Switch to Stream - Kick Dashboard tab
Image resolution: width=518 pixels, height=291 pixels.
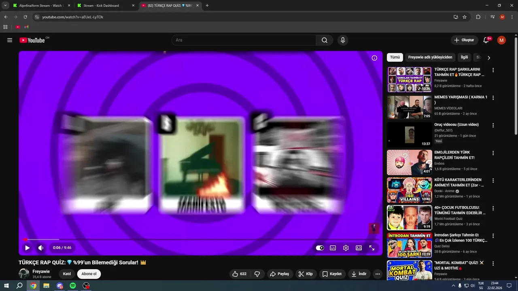coord(106,6)
